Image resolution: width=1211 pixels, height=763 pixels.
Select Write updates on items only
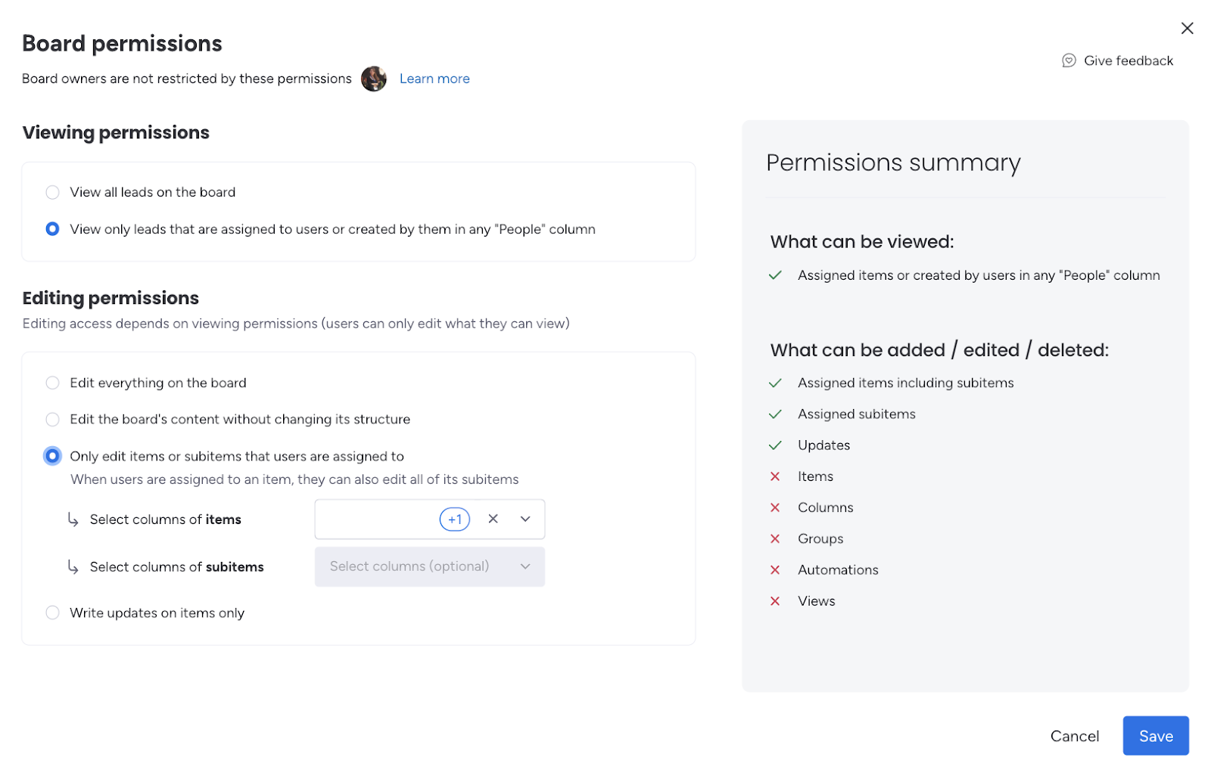click(x=52, y=613)
